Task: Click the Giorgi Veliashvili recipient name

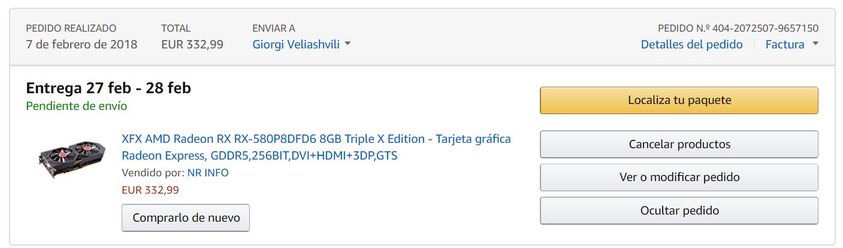Action: tap(297, 44)
